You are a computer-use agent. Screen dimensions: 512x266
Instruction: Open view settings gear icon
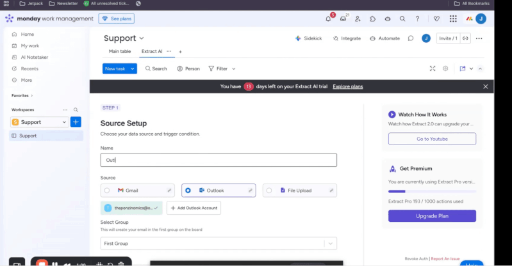click(x=445, y=68)
